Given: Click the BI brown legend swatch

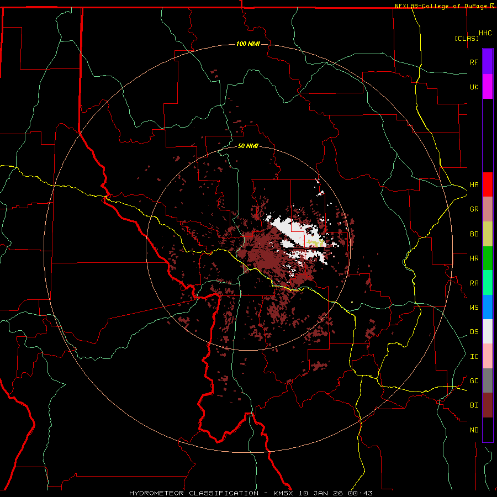Looking at the screenshot, I should point(488,405).
